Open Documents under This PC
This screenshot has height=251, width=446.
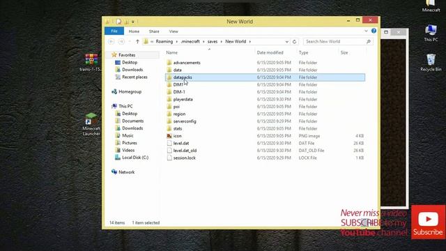[132, 121]
